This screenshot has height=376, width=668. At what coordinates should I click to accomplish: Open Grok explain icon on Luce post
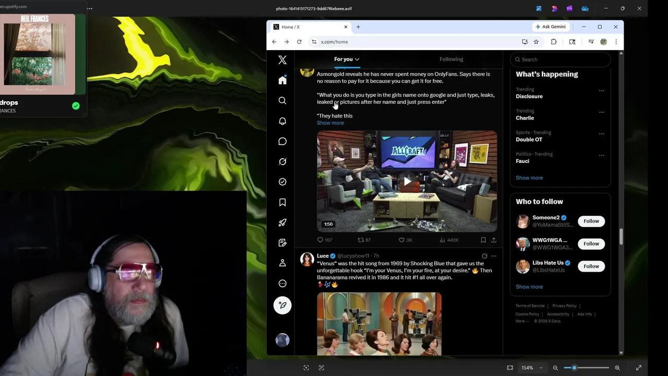tap(484, 256)
